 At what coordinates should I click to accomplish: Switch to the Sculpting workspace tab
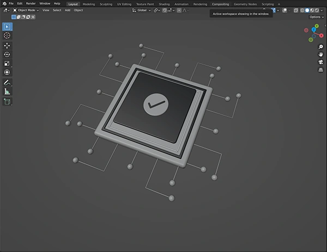(106, 4)
